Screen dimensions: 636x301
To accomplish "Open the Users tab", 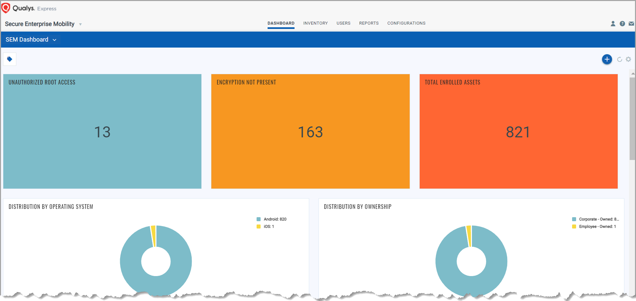I will [x=343, y=23].
